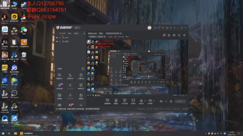243x136 pixels.
Task: Click the padlock icon above the preview
Action: tap(169, 35)
